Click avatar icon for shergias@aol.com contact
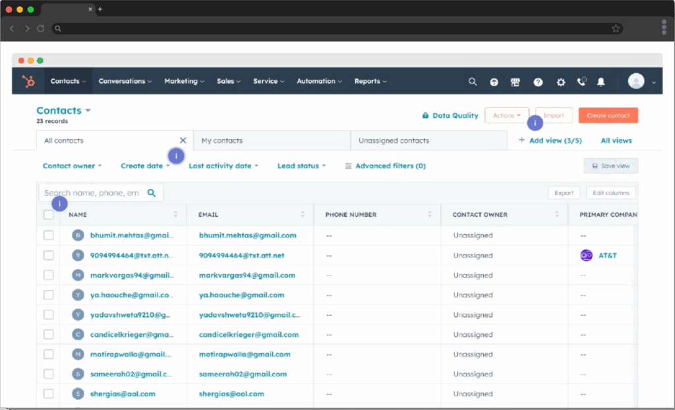Viewport: 675px width, 410px height. [x=78, y=394]
